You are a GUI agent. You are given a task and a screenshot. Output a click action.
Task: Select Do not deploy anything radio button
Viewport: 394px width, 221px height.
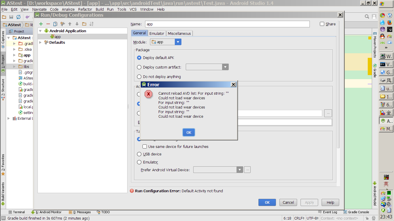pos(139,77)
